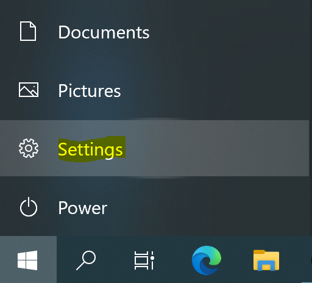
Task: Click the folder tab of File Explorer icon
Action: point(259,252)
